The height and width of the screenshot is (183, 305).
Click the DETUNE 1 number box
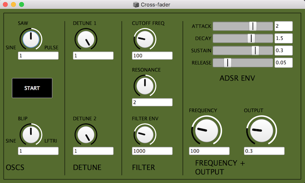[x=93, y=55]
